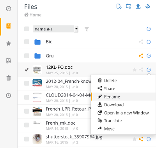156x148 pixels.
Task: Choose Download in the context menu
Action: pos(123,105)
